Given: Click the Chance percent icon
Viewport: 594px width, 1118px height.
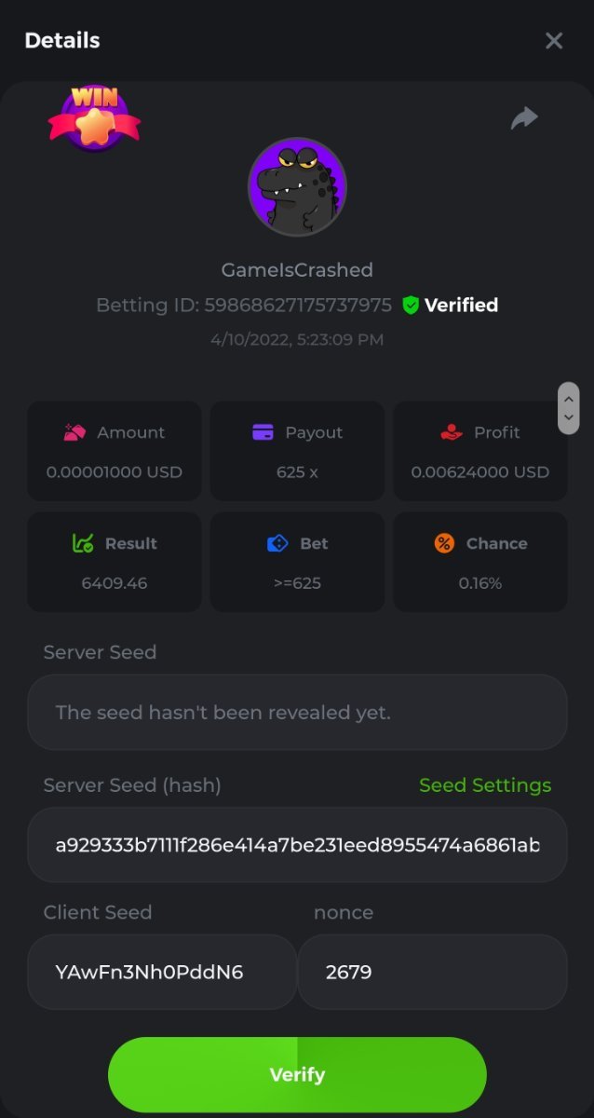Looking at the screenshot, I should tap(444, 543).
